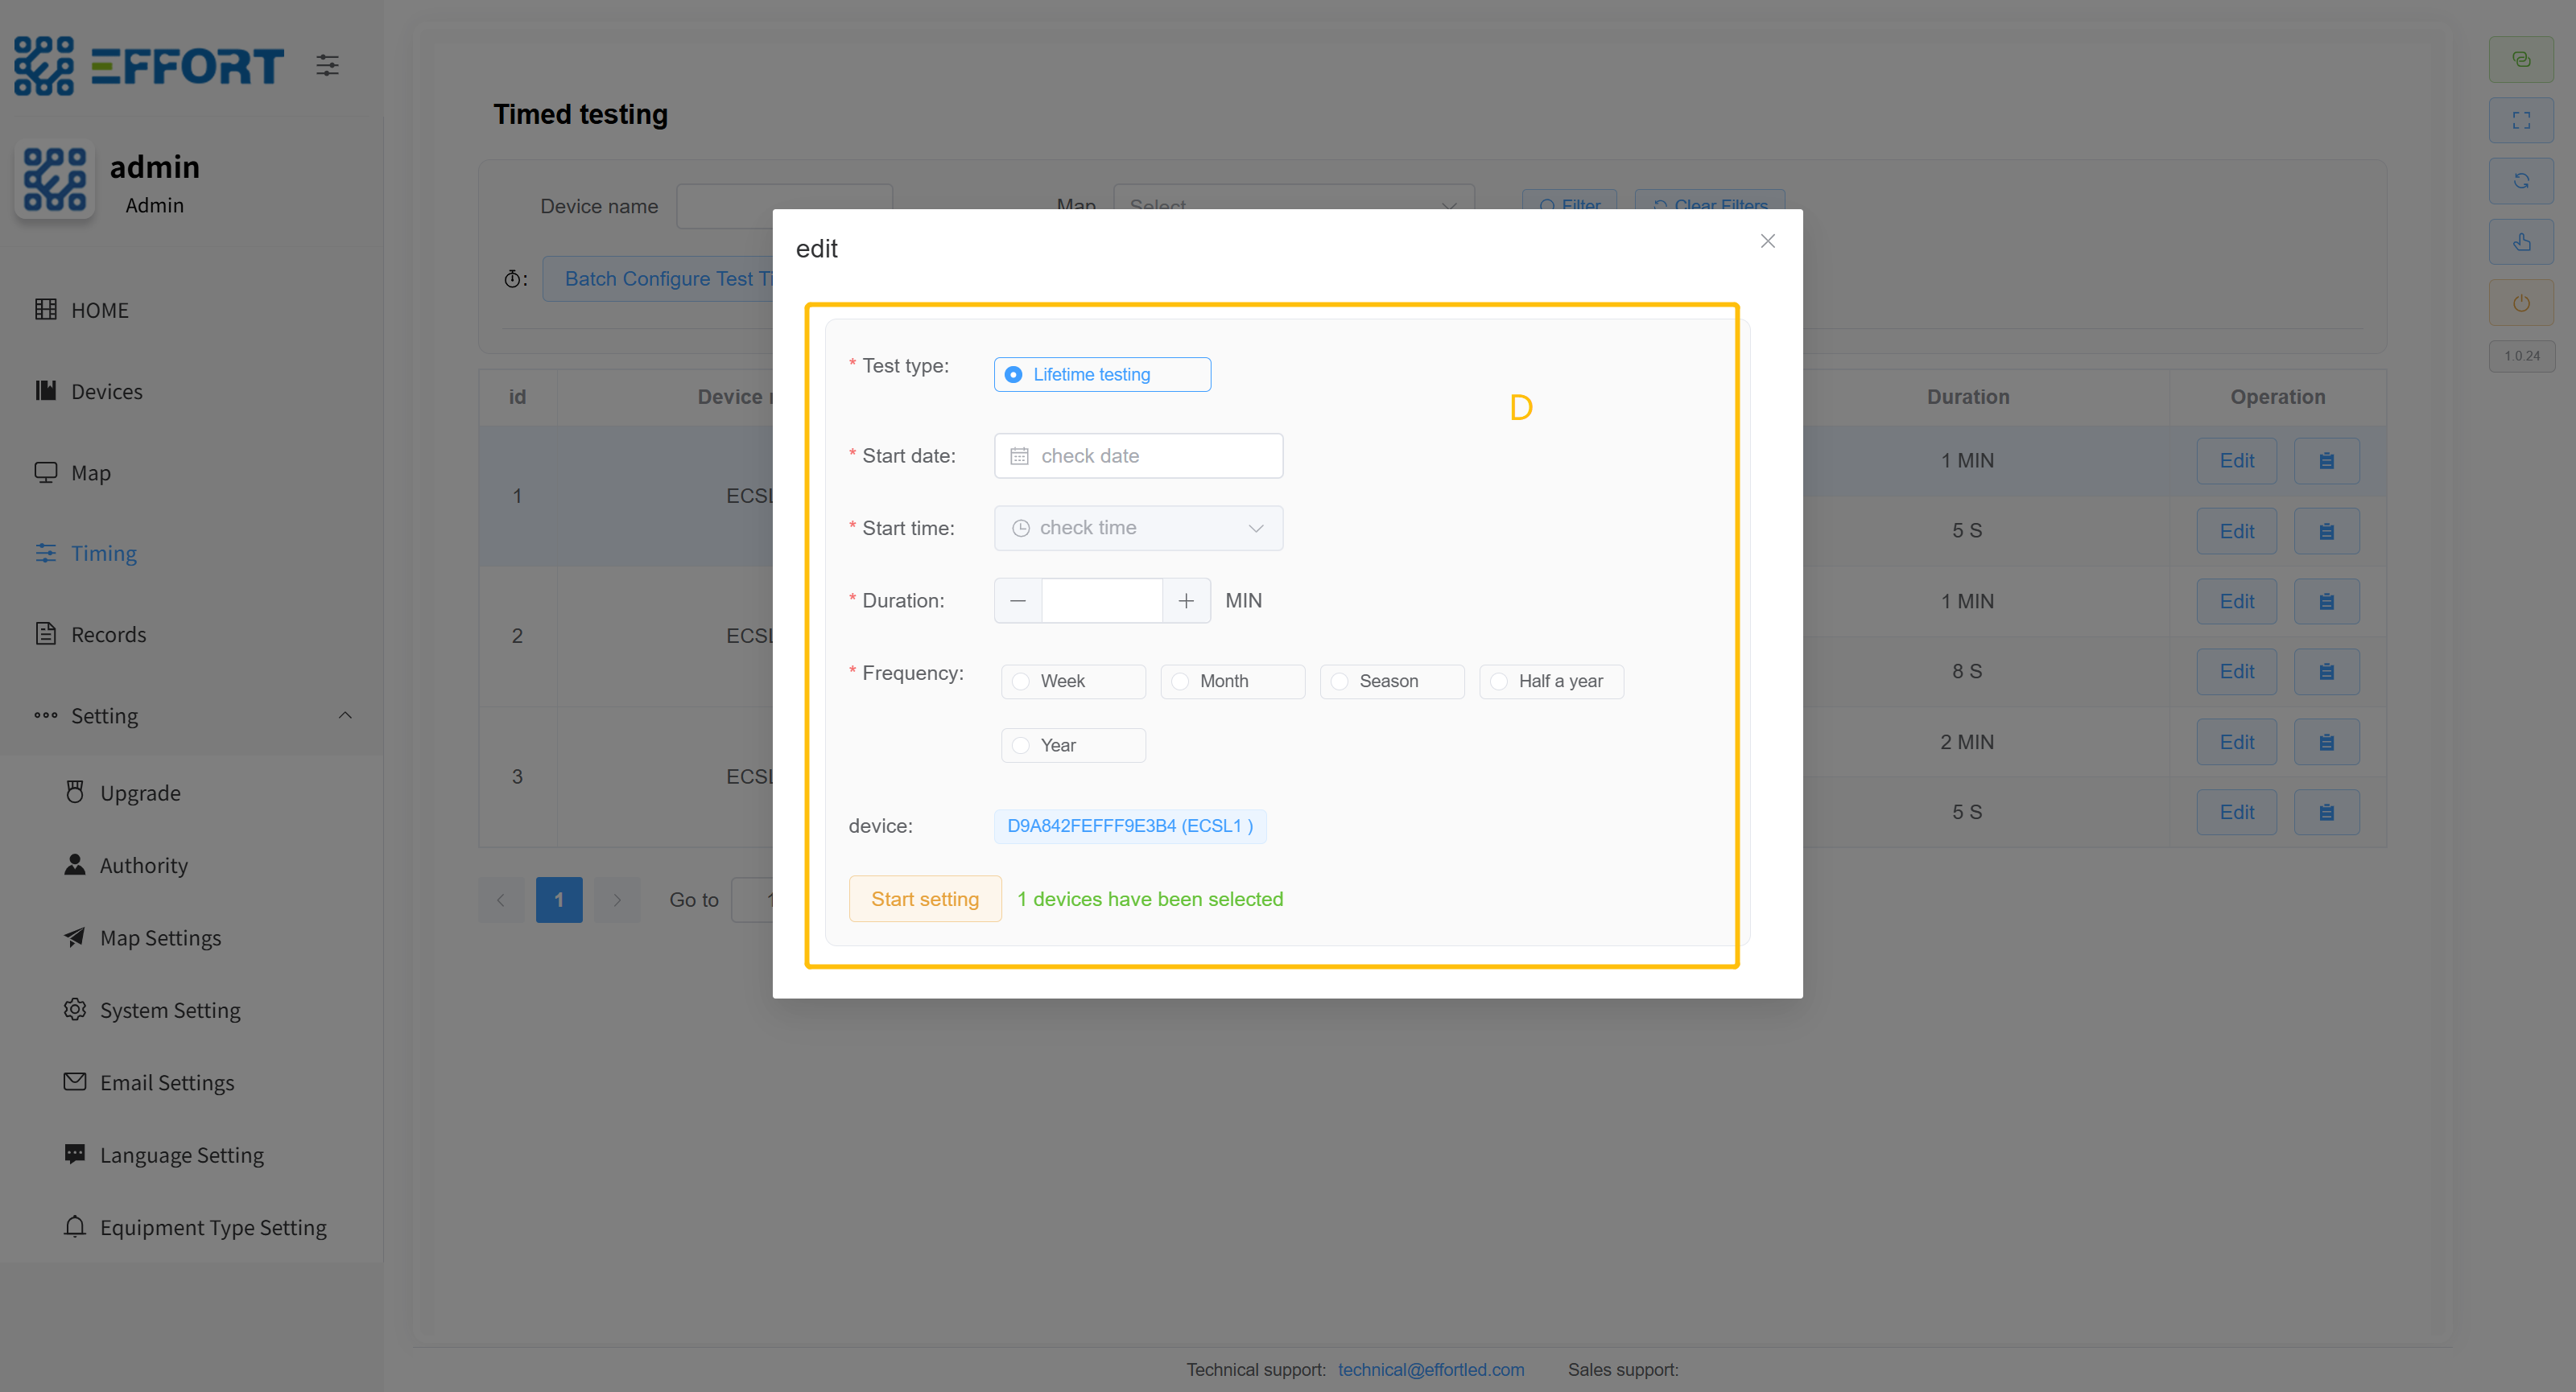Open the Start time check time dropdown

click(1138, 528)
